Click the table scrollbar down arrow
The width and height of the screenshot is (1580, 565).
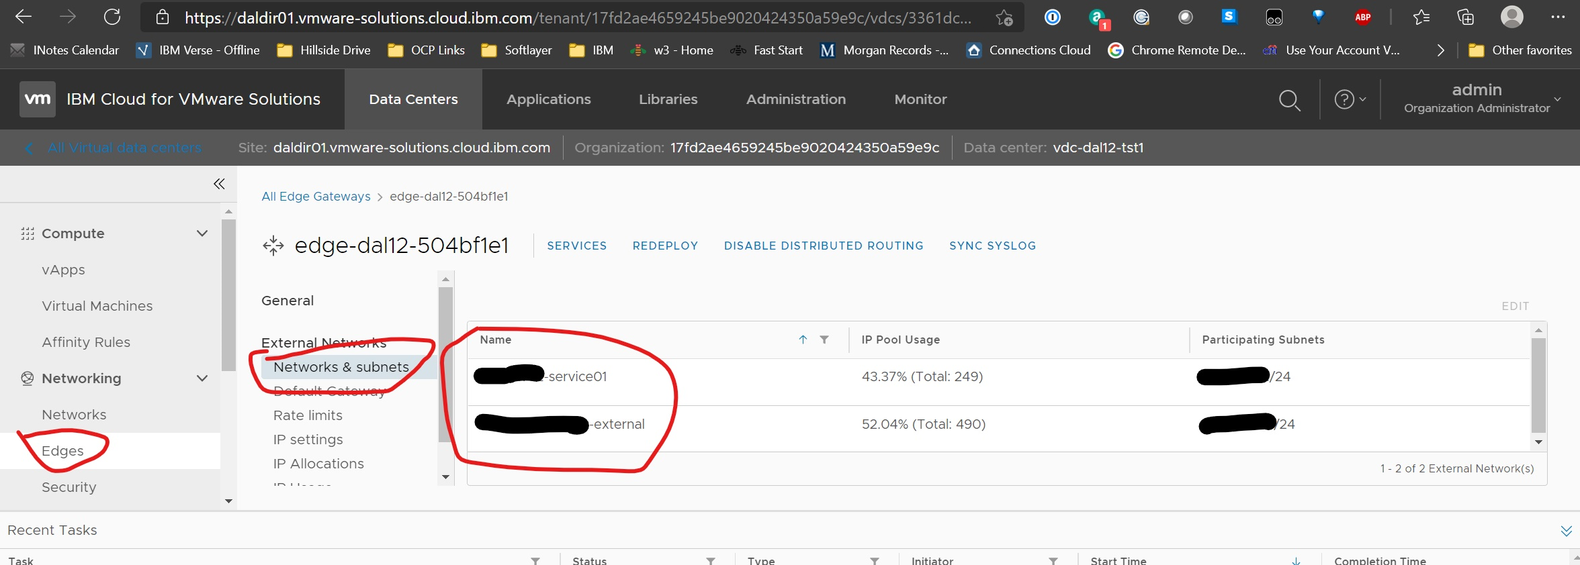pos(1538,442)
